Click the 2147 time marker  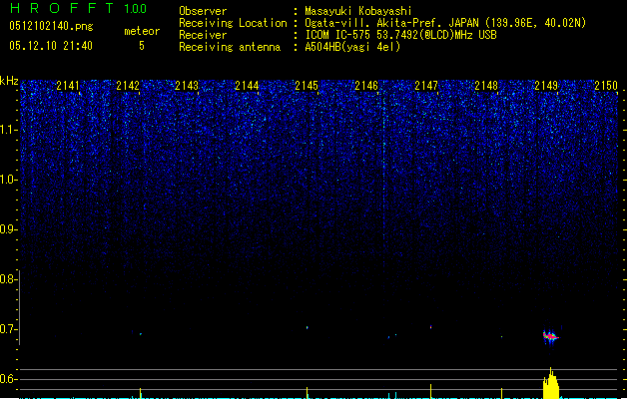click(x=426, y=86)
